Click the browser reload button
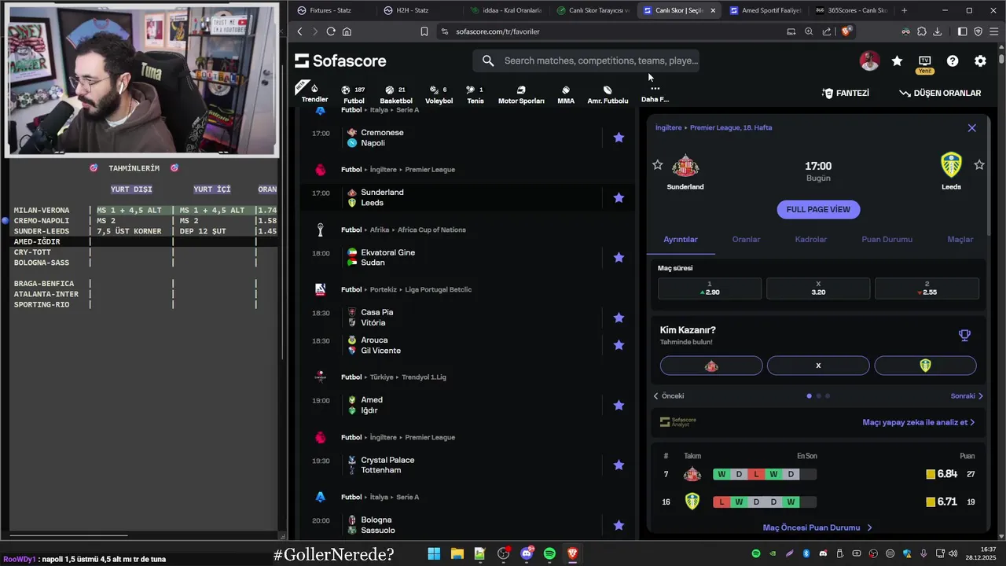 point(331,31)
